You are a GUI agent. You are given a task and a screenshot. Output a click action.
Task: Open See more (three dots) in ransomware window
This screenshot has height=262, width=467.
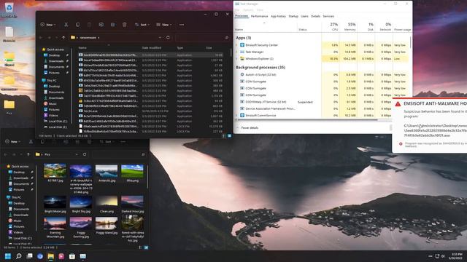tap(182, 25)
